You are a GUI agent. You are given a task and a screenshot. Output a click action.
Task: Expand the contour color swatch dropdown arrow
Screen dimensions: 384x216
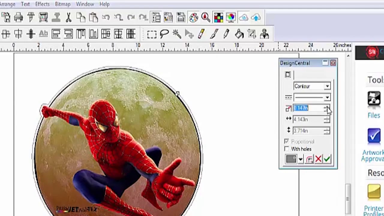pos(301,159)
